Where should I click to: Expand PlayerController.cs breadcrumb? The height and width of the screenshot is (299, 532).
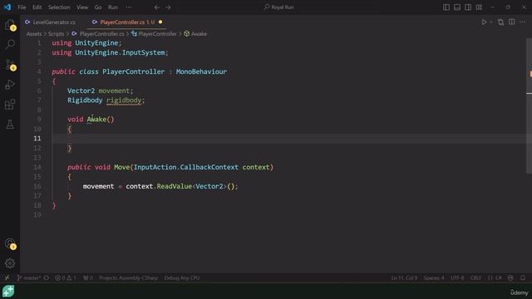click(98, 34)
